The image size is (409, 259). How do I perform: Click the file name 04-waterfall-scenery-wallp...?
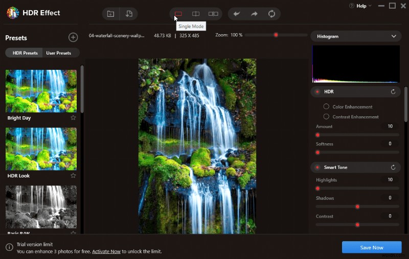click(x=117, y=36)
